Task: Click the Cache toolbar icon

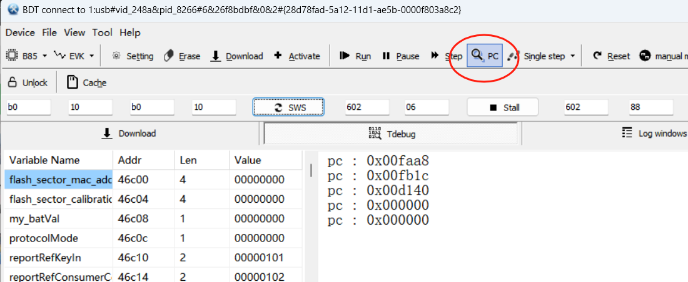Action: coord(72,82)
